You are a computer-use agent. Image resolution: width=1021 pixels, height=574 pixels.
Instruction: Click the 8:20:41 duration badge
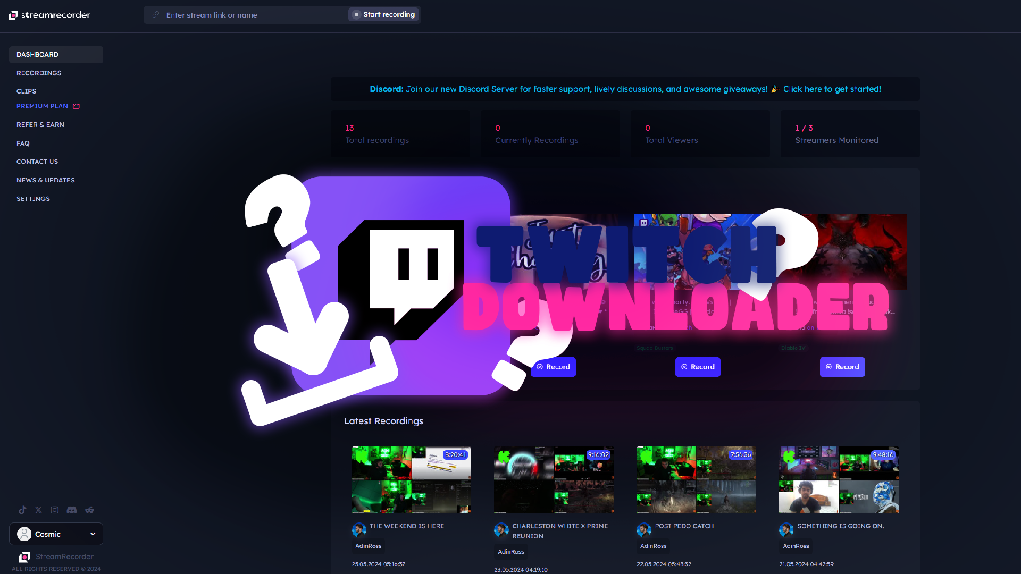point(456,455)
